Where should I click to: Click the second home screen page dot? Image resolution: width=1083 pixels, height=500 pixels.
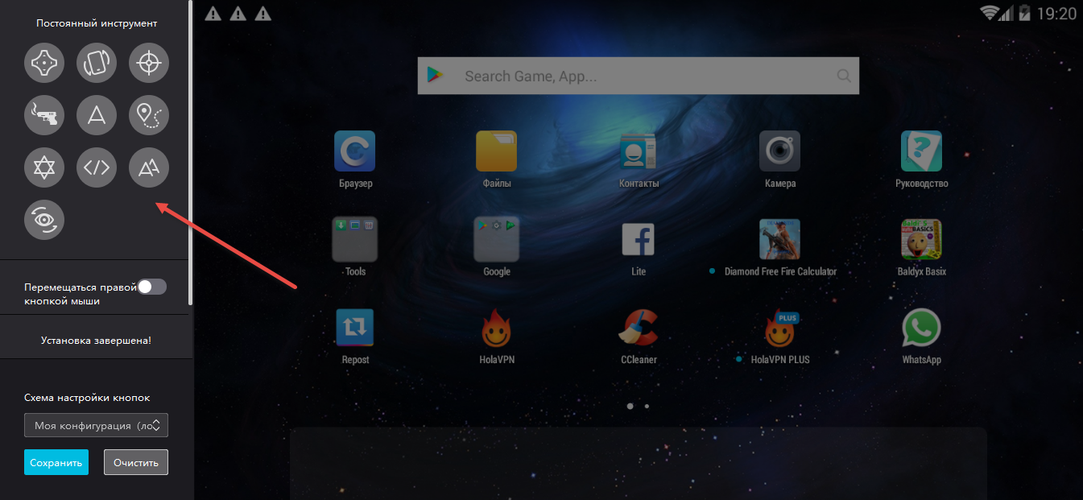647,407
